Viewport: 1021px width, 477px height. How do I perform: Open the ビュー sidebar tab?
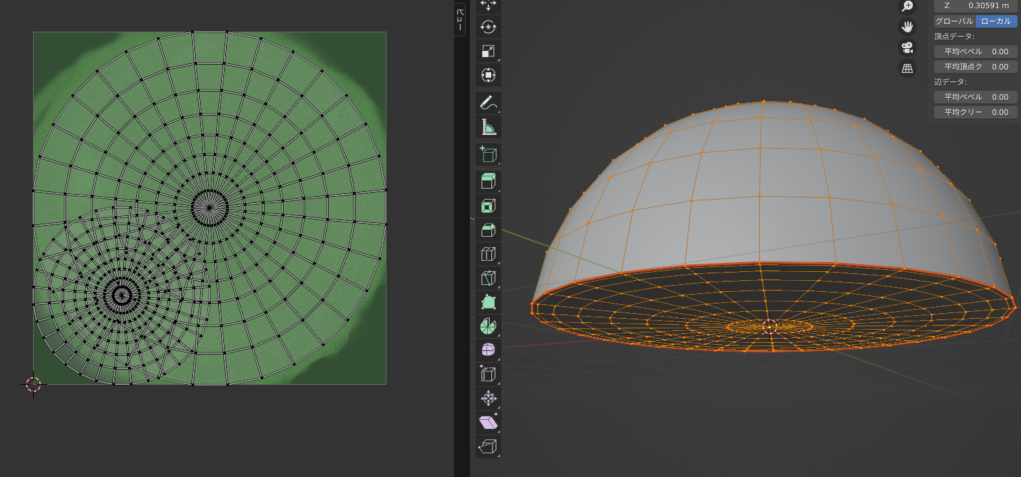pyautogui.click(x=460, y=19)
